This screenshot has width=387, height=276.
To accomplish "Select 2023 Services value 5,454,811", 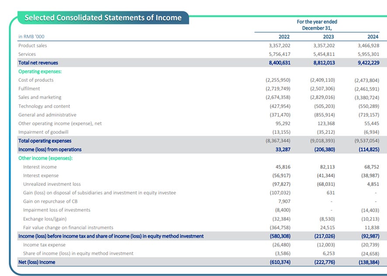I will [324, 54].
